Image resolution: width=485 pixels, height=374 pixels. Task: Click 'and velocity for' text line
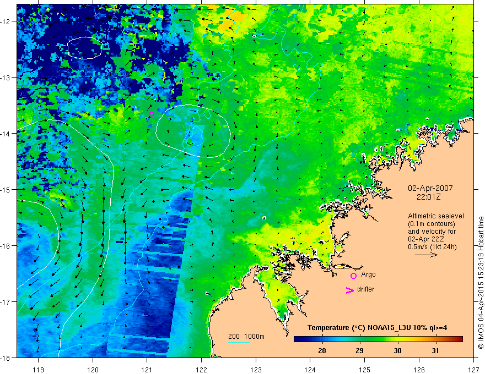click(432, 232)
